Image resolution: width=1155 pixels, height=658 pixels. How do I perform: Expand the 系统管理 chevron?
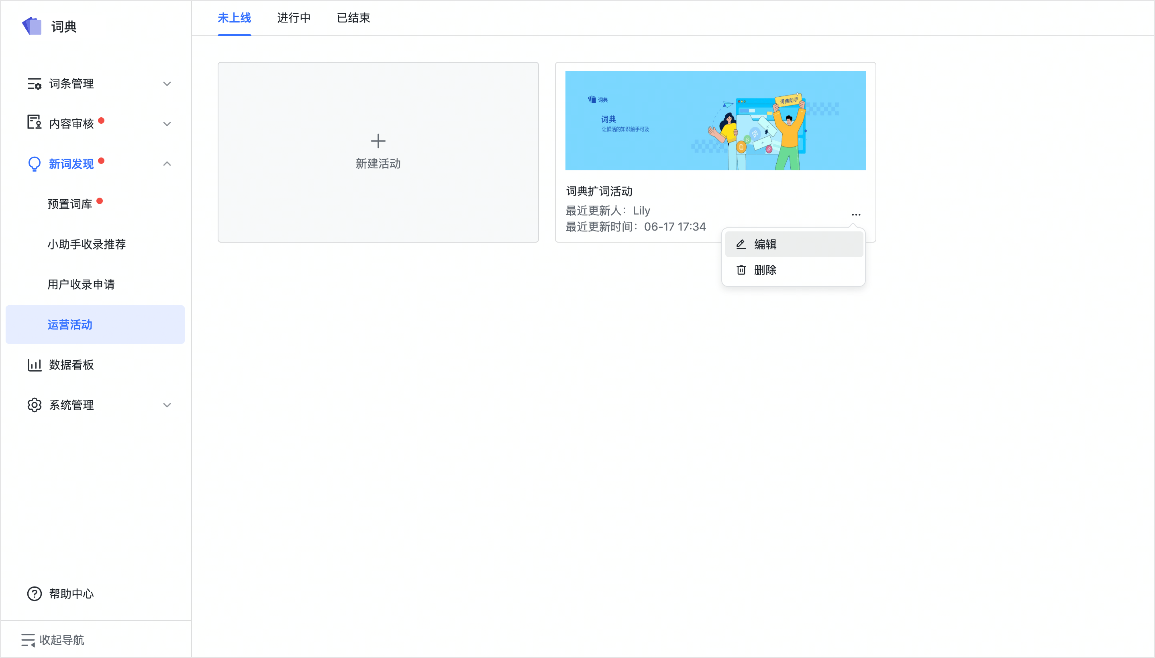[167, 405]
